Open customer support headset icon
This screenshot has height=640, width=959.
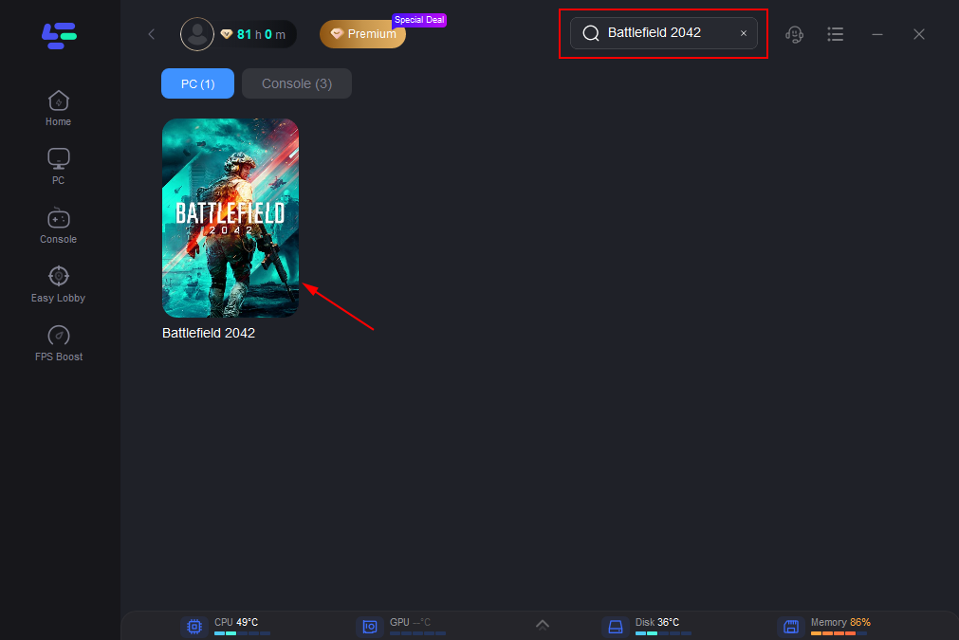coord(795,34)
